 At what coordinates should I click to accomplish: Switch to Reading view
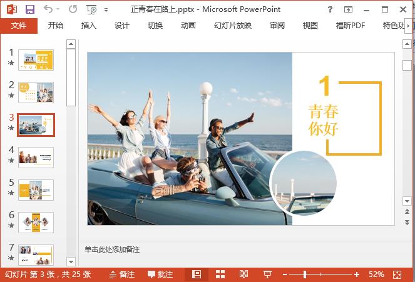(244, 274)
